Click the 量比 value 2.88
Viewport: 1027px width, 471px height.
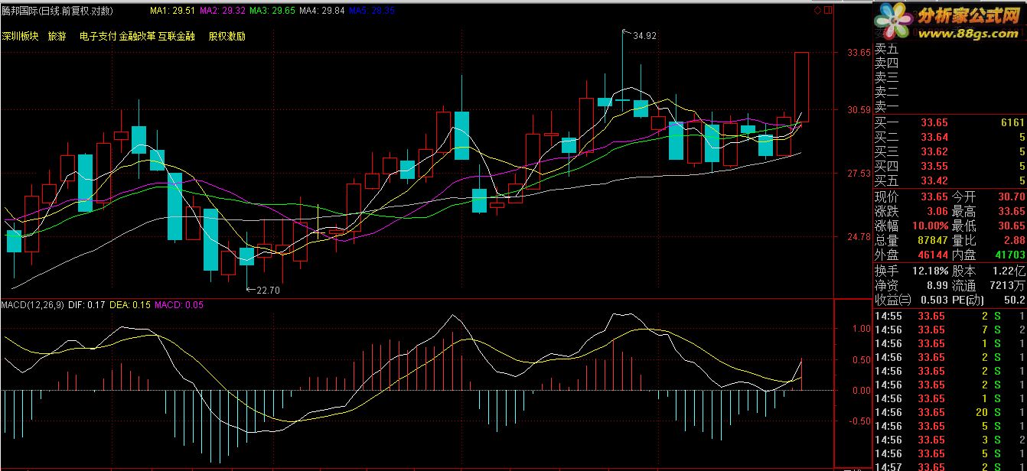(x=1014, y=242)
